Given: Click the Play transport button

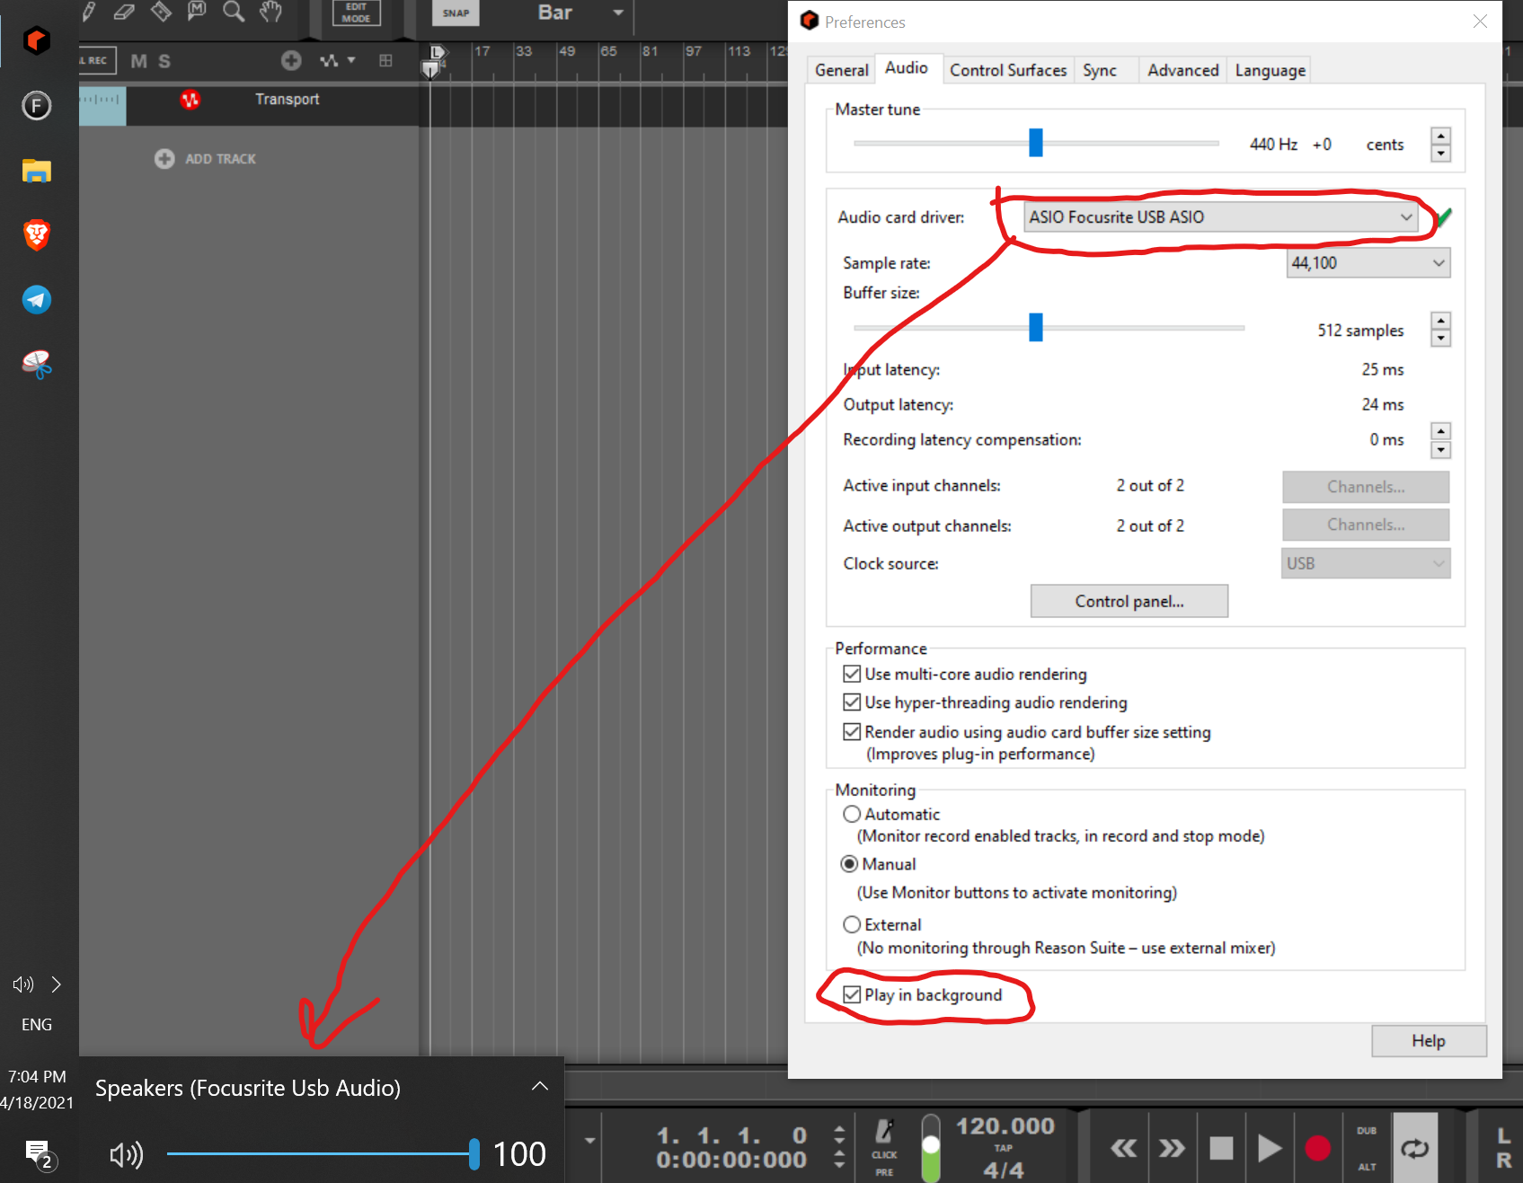Looking at the screenshot, I should [x=1269, y=1148].
